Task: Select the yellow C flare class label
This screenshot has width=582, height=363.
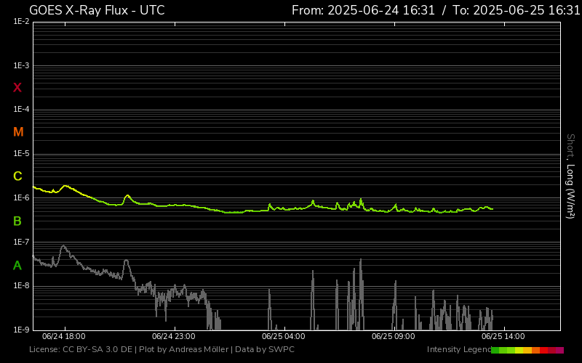Action: 17,176
